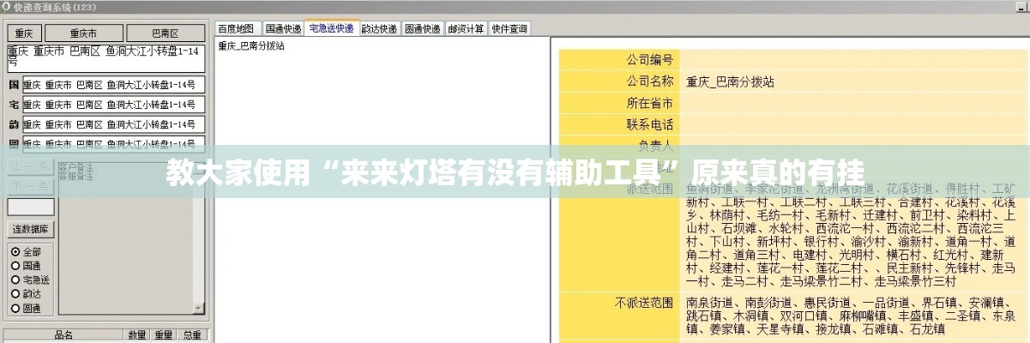This screenshot has width=1030, height=343.
Task: Click the 重庆市 city button
Action: (83, 33)
